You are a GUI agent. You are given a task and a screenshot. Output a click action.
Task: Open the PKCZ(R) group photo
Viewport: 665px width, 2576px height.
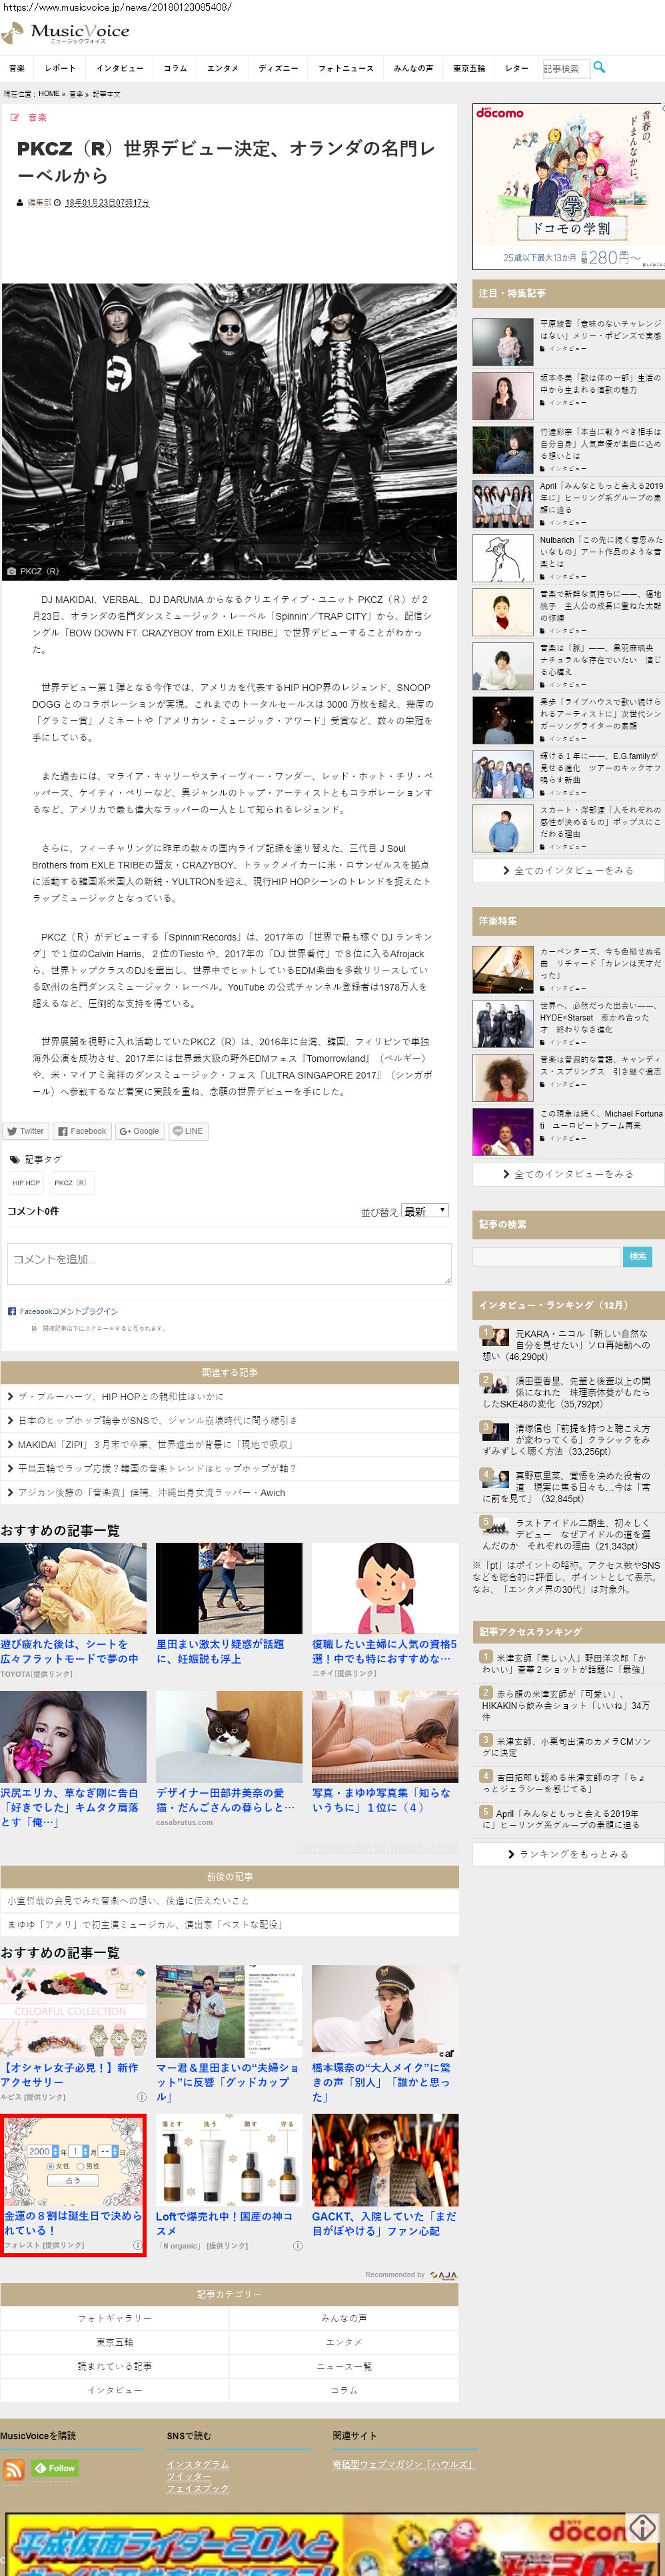230,431
